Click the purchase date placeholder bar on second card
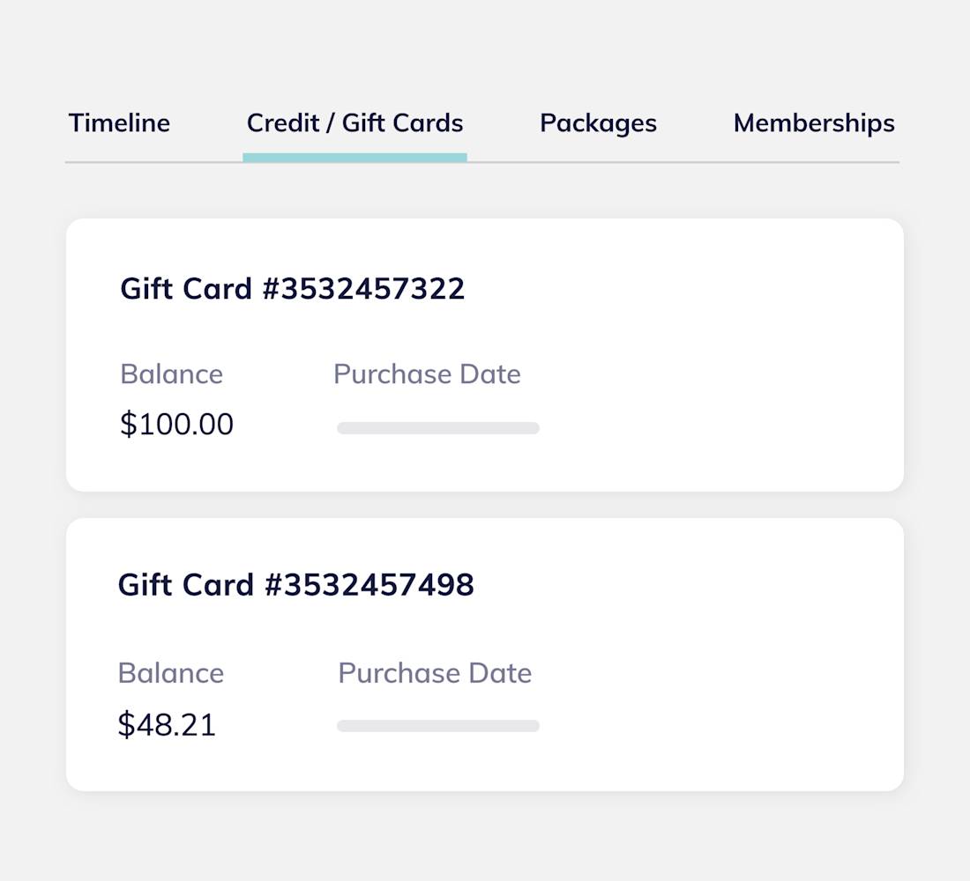 pyautogui.click(x=437, y=725)
